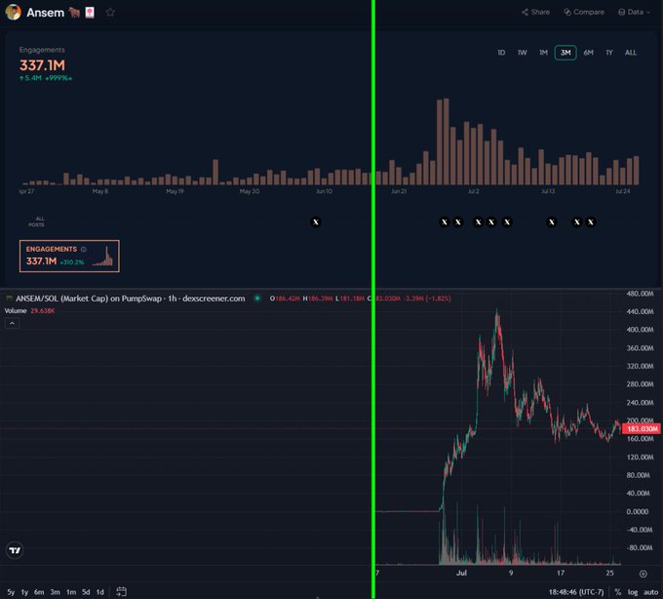Click the current price label 183.030M

point(642,429)
